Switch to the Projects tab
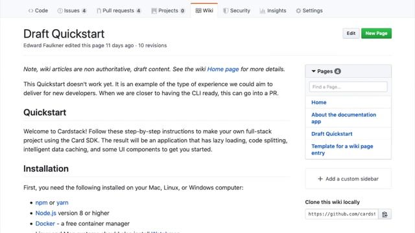This screenshot has height=233, width=415. 168,10
